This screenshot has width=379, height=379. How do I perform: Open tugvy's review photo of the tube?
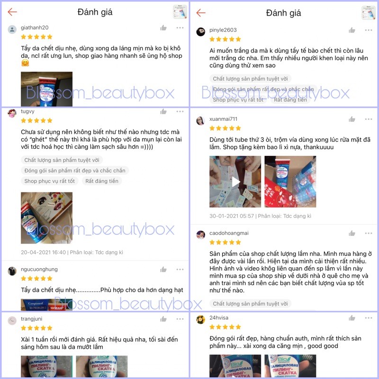pyautogui.click(x=46, y=218)
